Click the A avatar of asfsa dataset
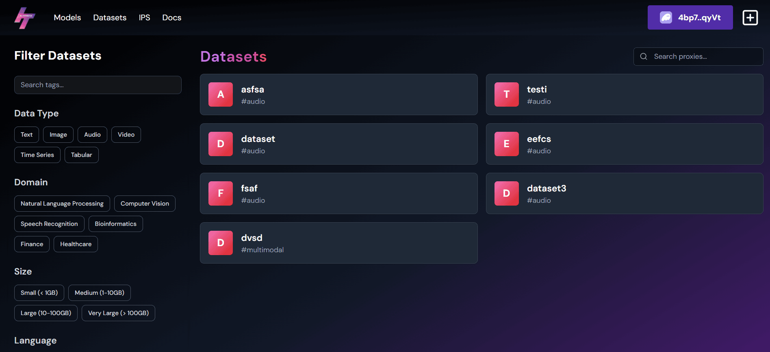The width and height of the screenshot is (770, 352). (x=221, y=94)
